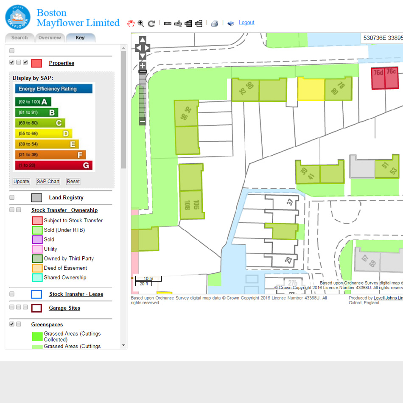Switch to the Overview tab
This screenshot has height=403, width=403.
50,37
